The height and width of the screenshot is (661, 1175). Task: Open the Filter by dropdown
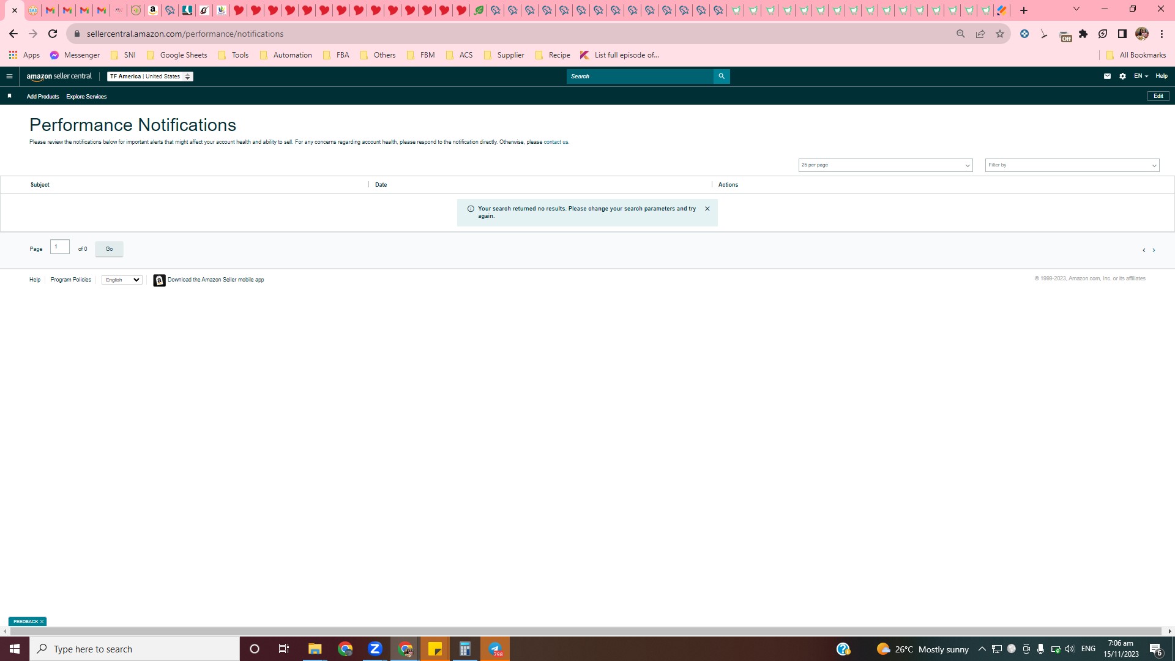[x=1072, y=165]
